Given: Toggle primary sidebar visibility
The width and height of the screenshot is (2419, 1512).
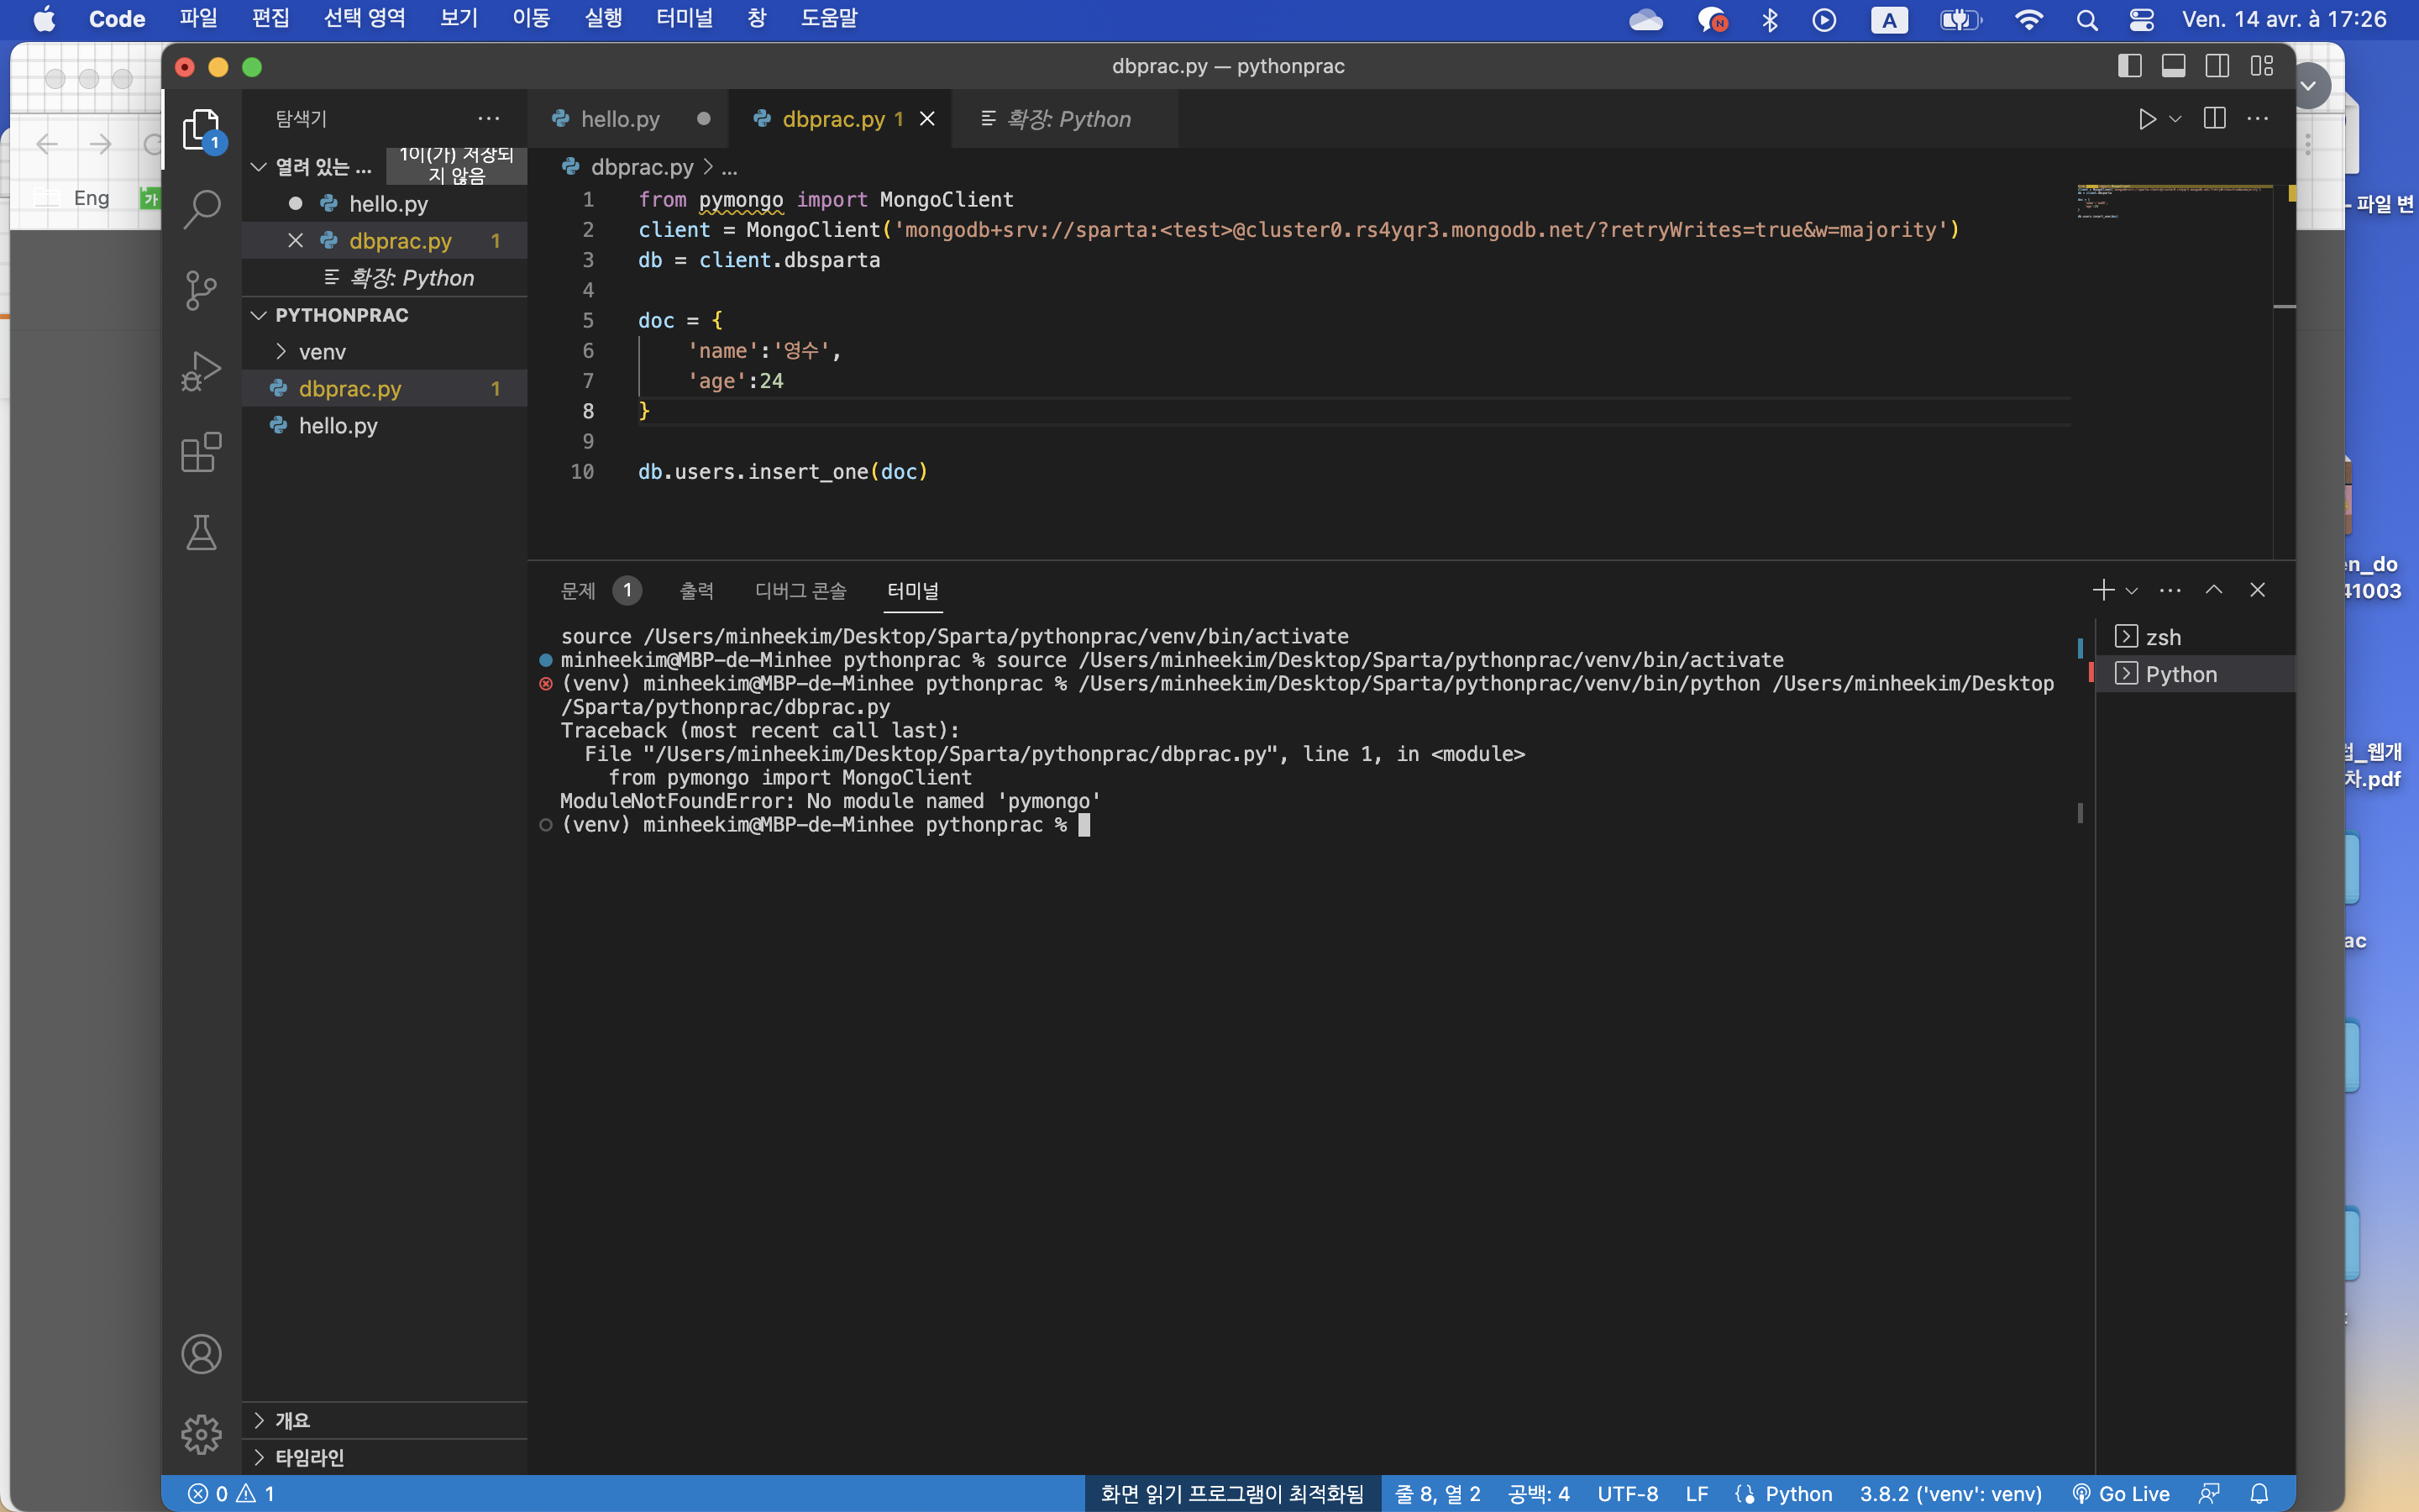Looking at the screenshot, I should (x=2130, y=66).
